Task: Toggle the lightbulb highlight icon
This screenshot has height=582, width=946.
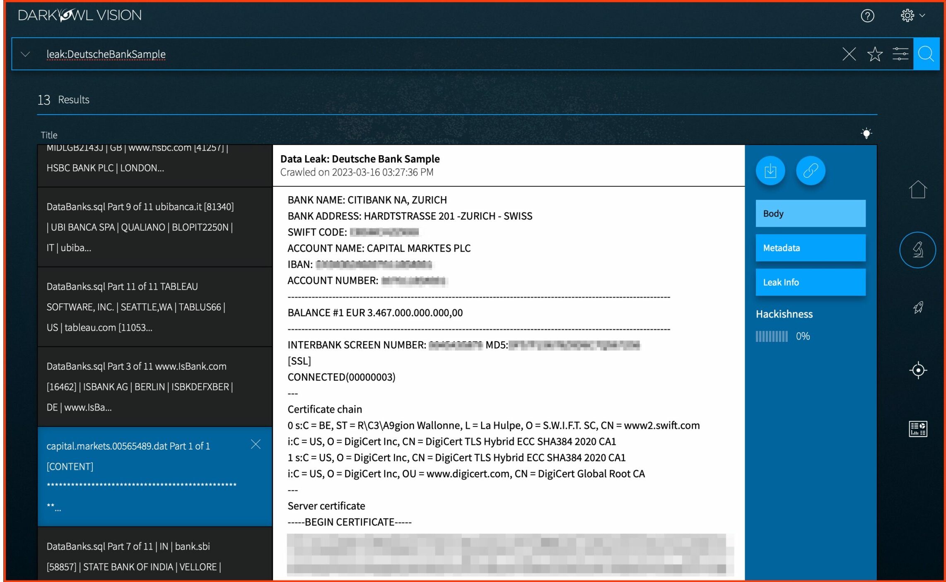Action: click(x=866, y=133)
